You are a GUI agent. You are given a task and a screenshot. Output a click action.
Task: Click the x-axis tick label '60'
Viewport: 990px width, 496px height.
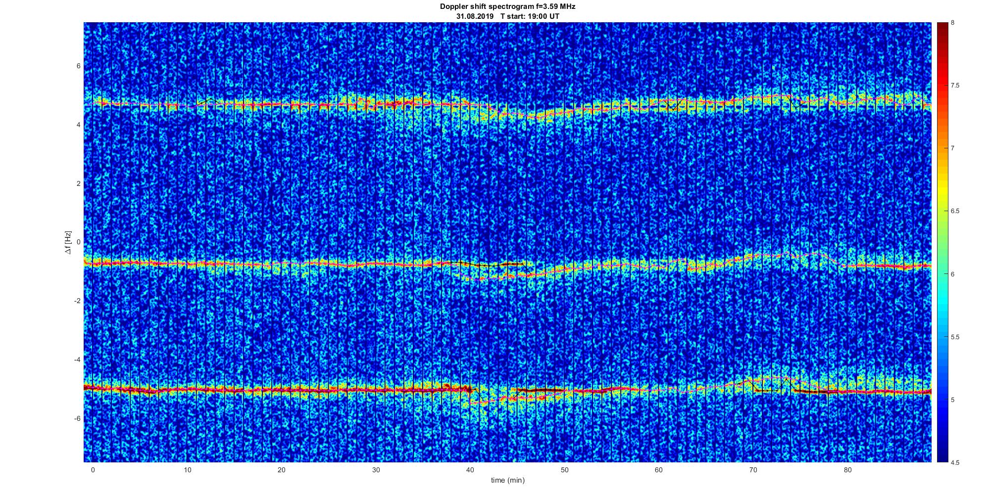[659, 470]
